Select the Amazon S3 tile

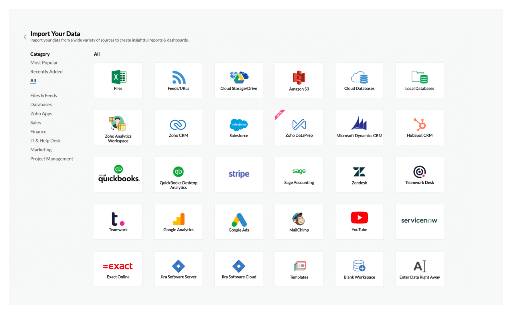coord(299,80)
